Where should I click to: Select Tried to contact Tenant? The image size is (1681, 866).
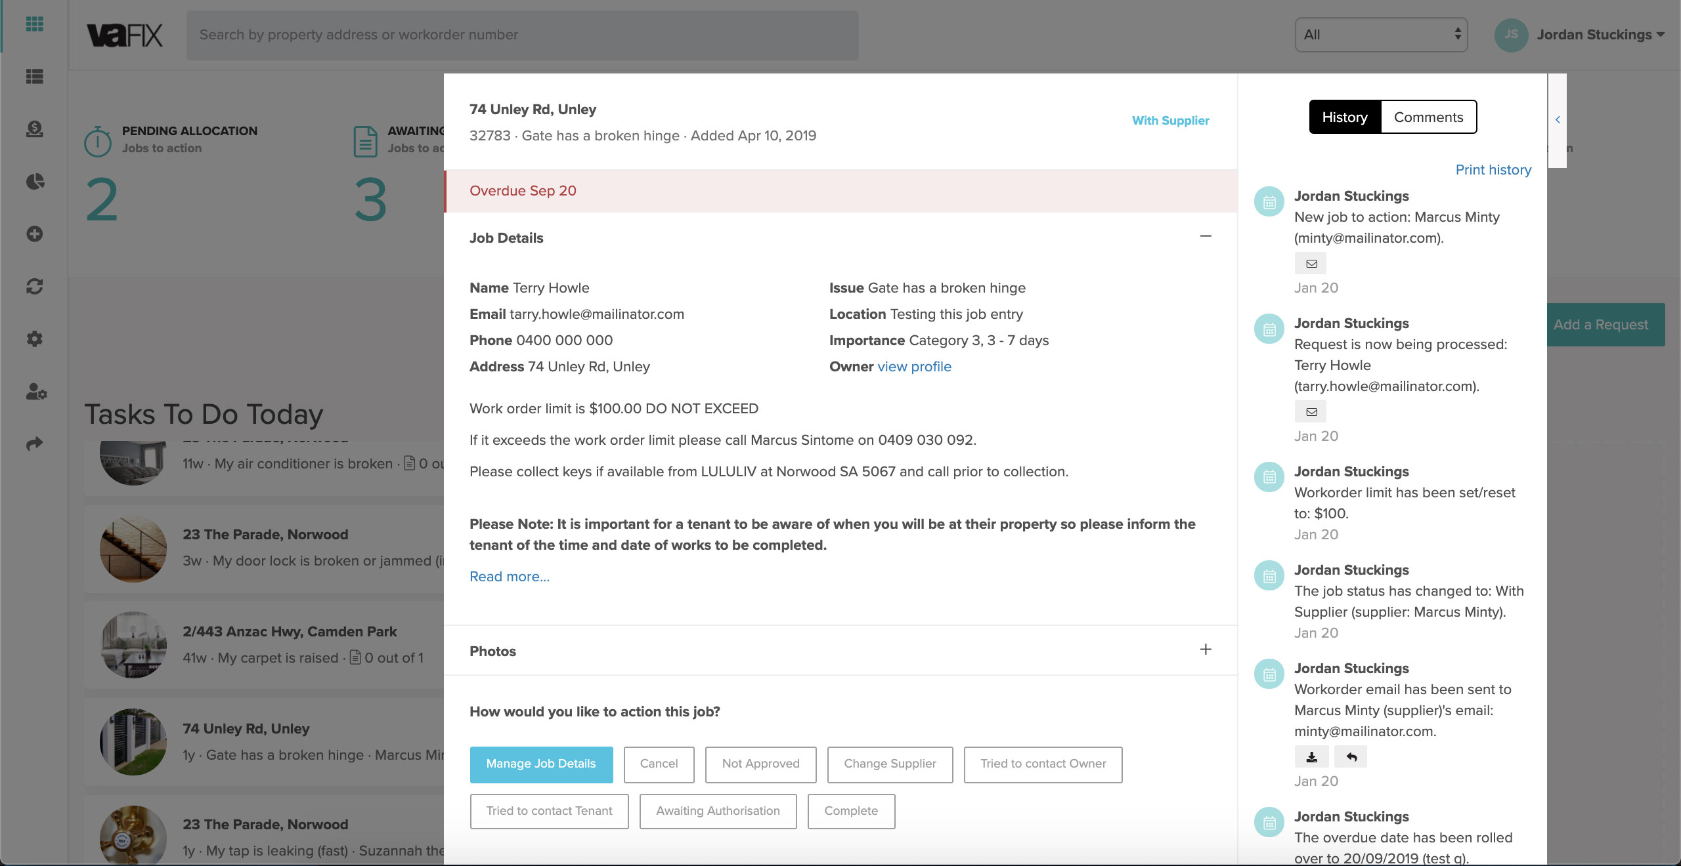549,812
